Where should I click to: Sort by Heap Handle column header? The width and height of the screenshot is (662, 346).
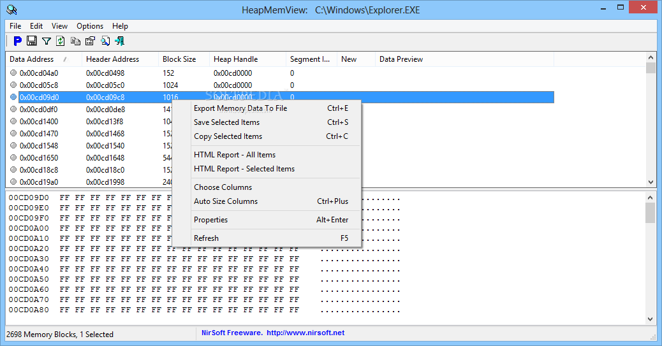tap(248, 59)
